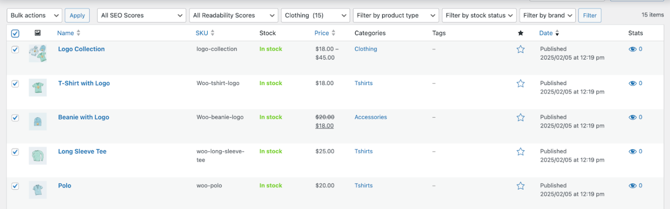This screenshot has width=670, height=209.
Task: Open Filter by stock status dropdown
Action: 479,16
